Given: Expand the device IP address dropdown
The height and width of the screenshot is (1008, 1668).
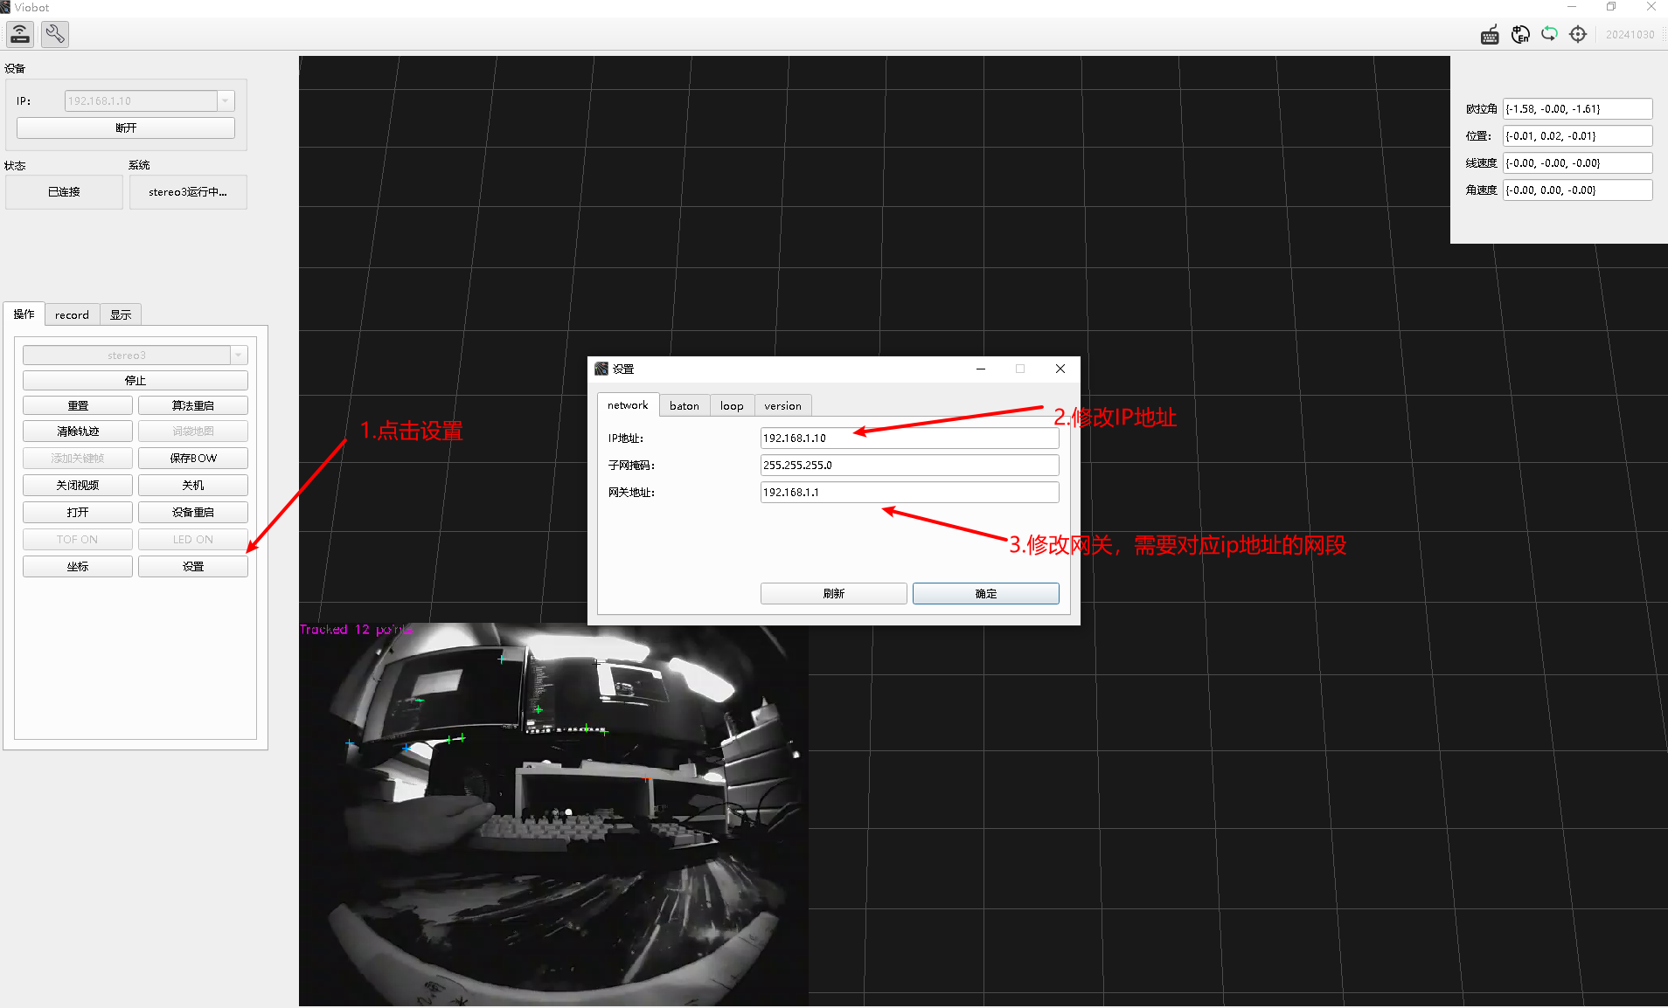Looking at the screenshot, I should tap(226, 100).
